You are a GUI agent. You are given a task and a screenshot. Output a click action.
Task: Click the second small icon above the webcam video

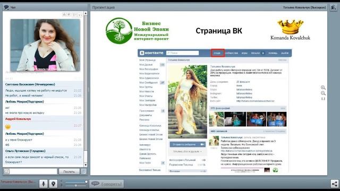(69, 14)
